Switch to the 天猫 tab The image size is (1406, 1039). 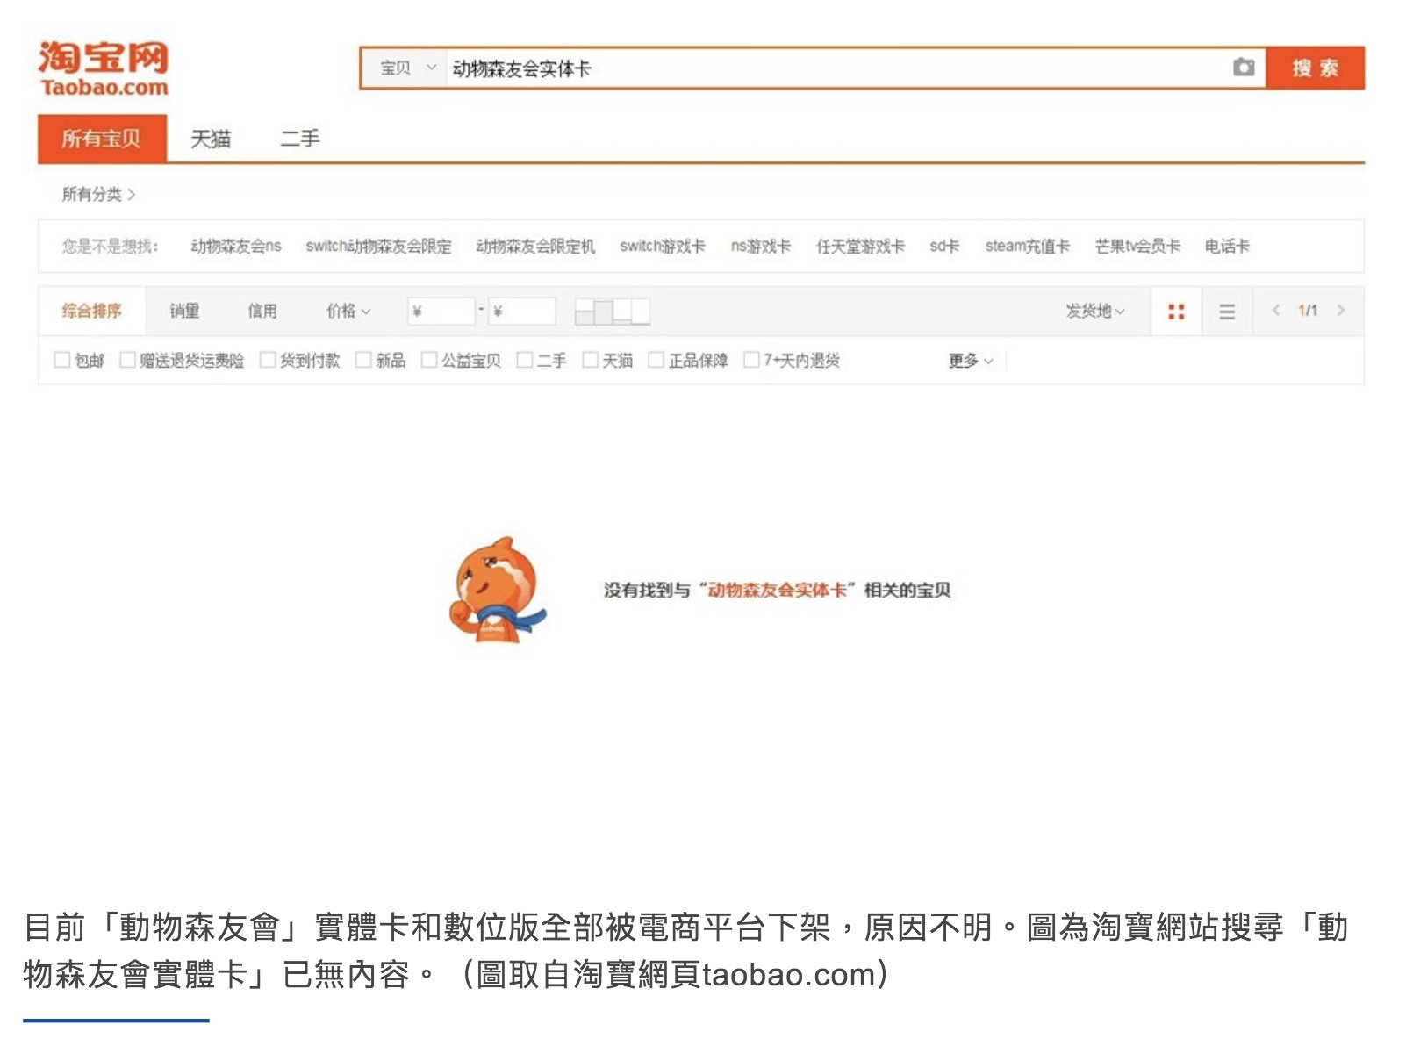click(211, 139)
